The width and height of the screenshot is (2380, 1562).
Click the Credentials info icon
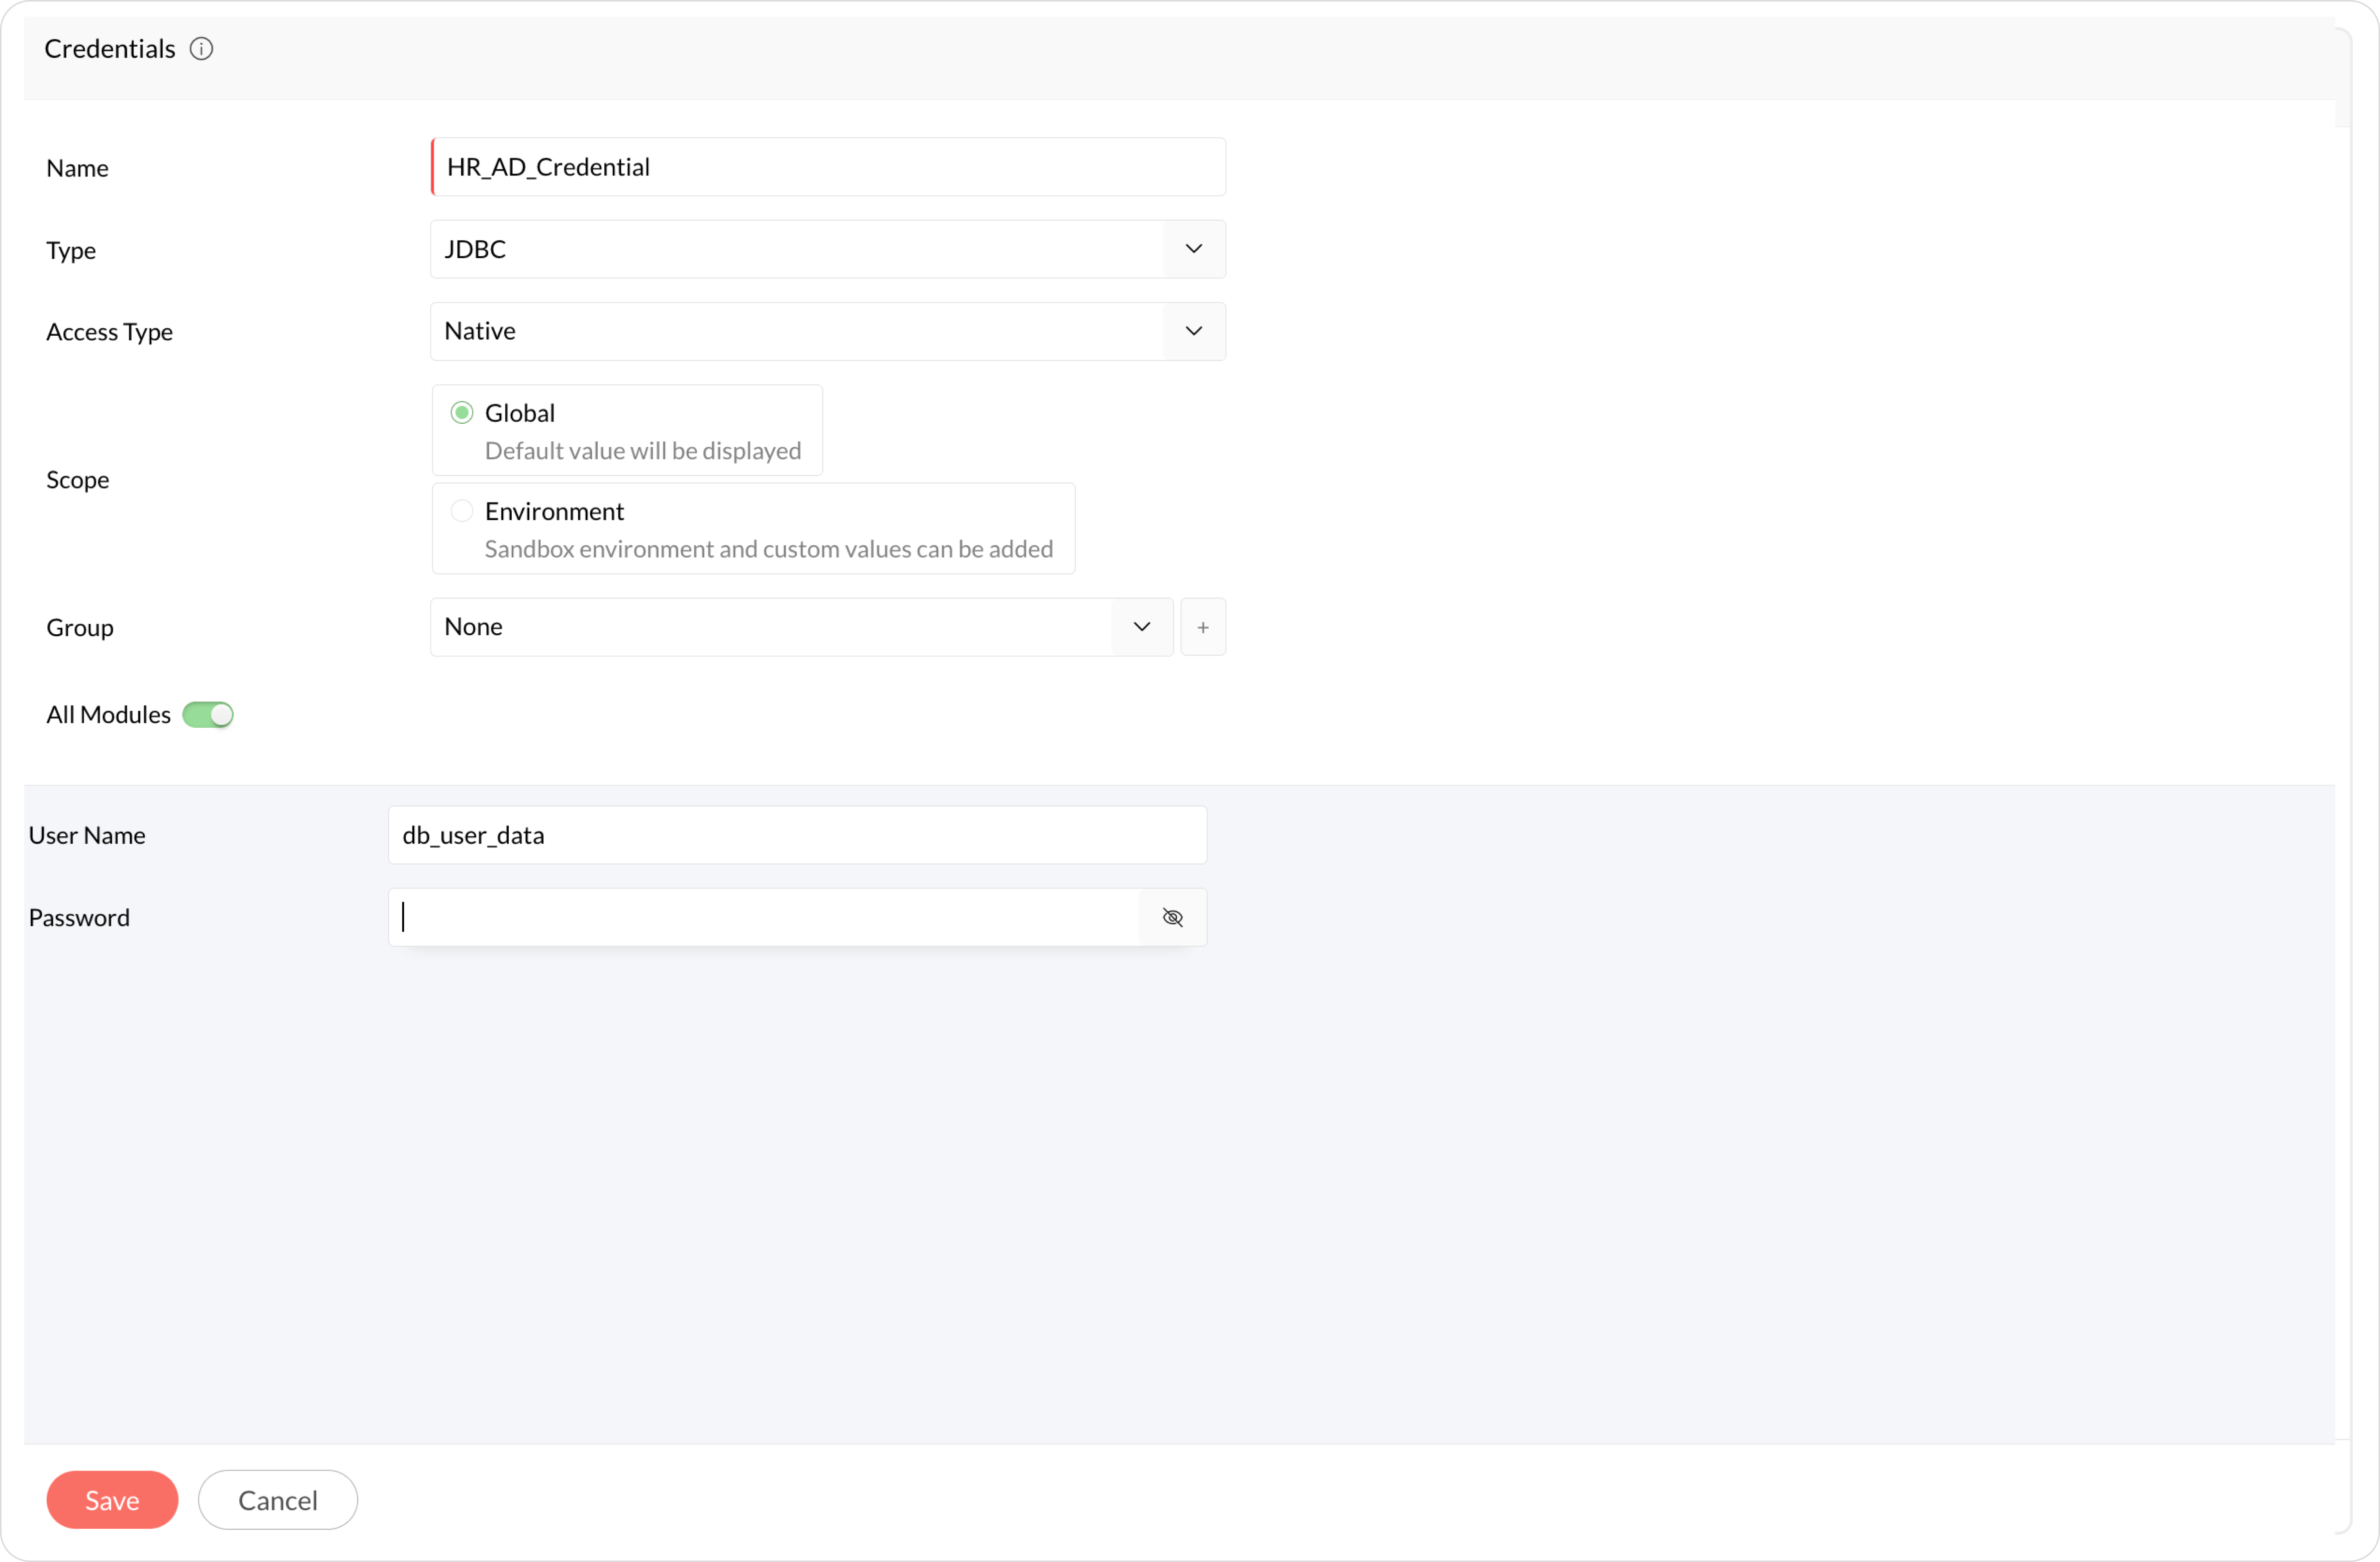point(201,49)
